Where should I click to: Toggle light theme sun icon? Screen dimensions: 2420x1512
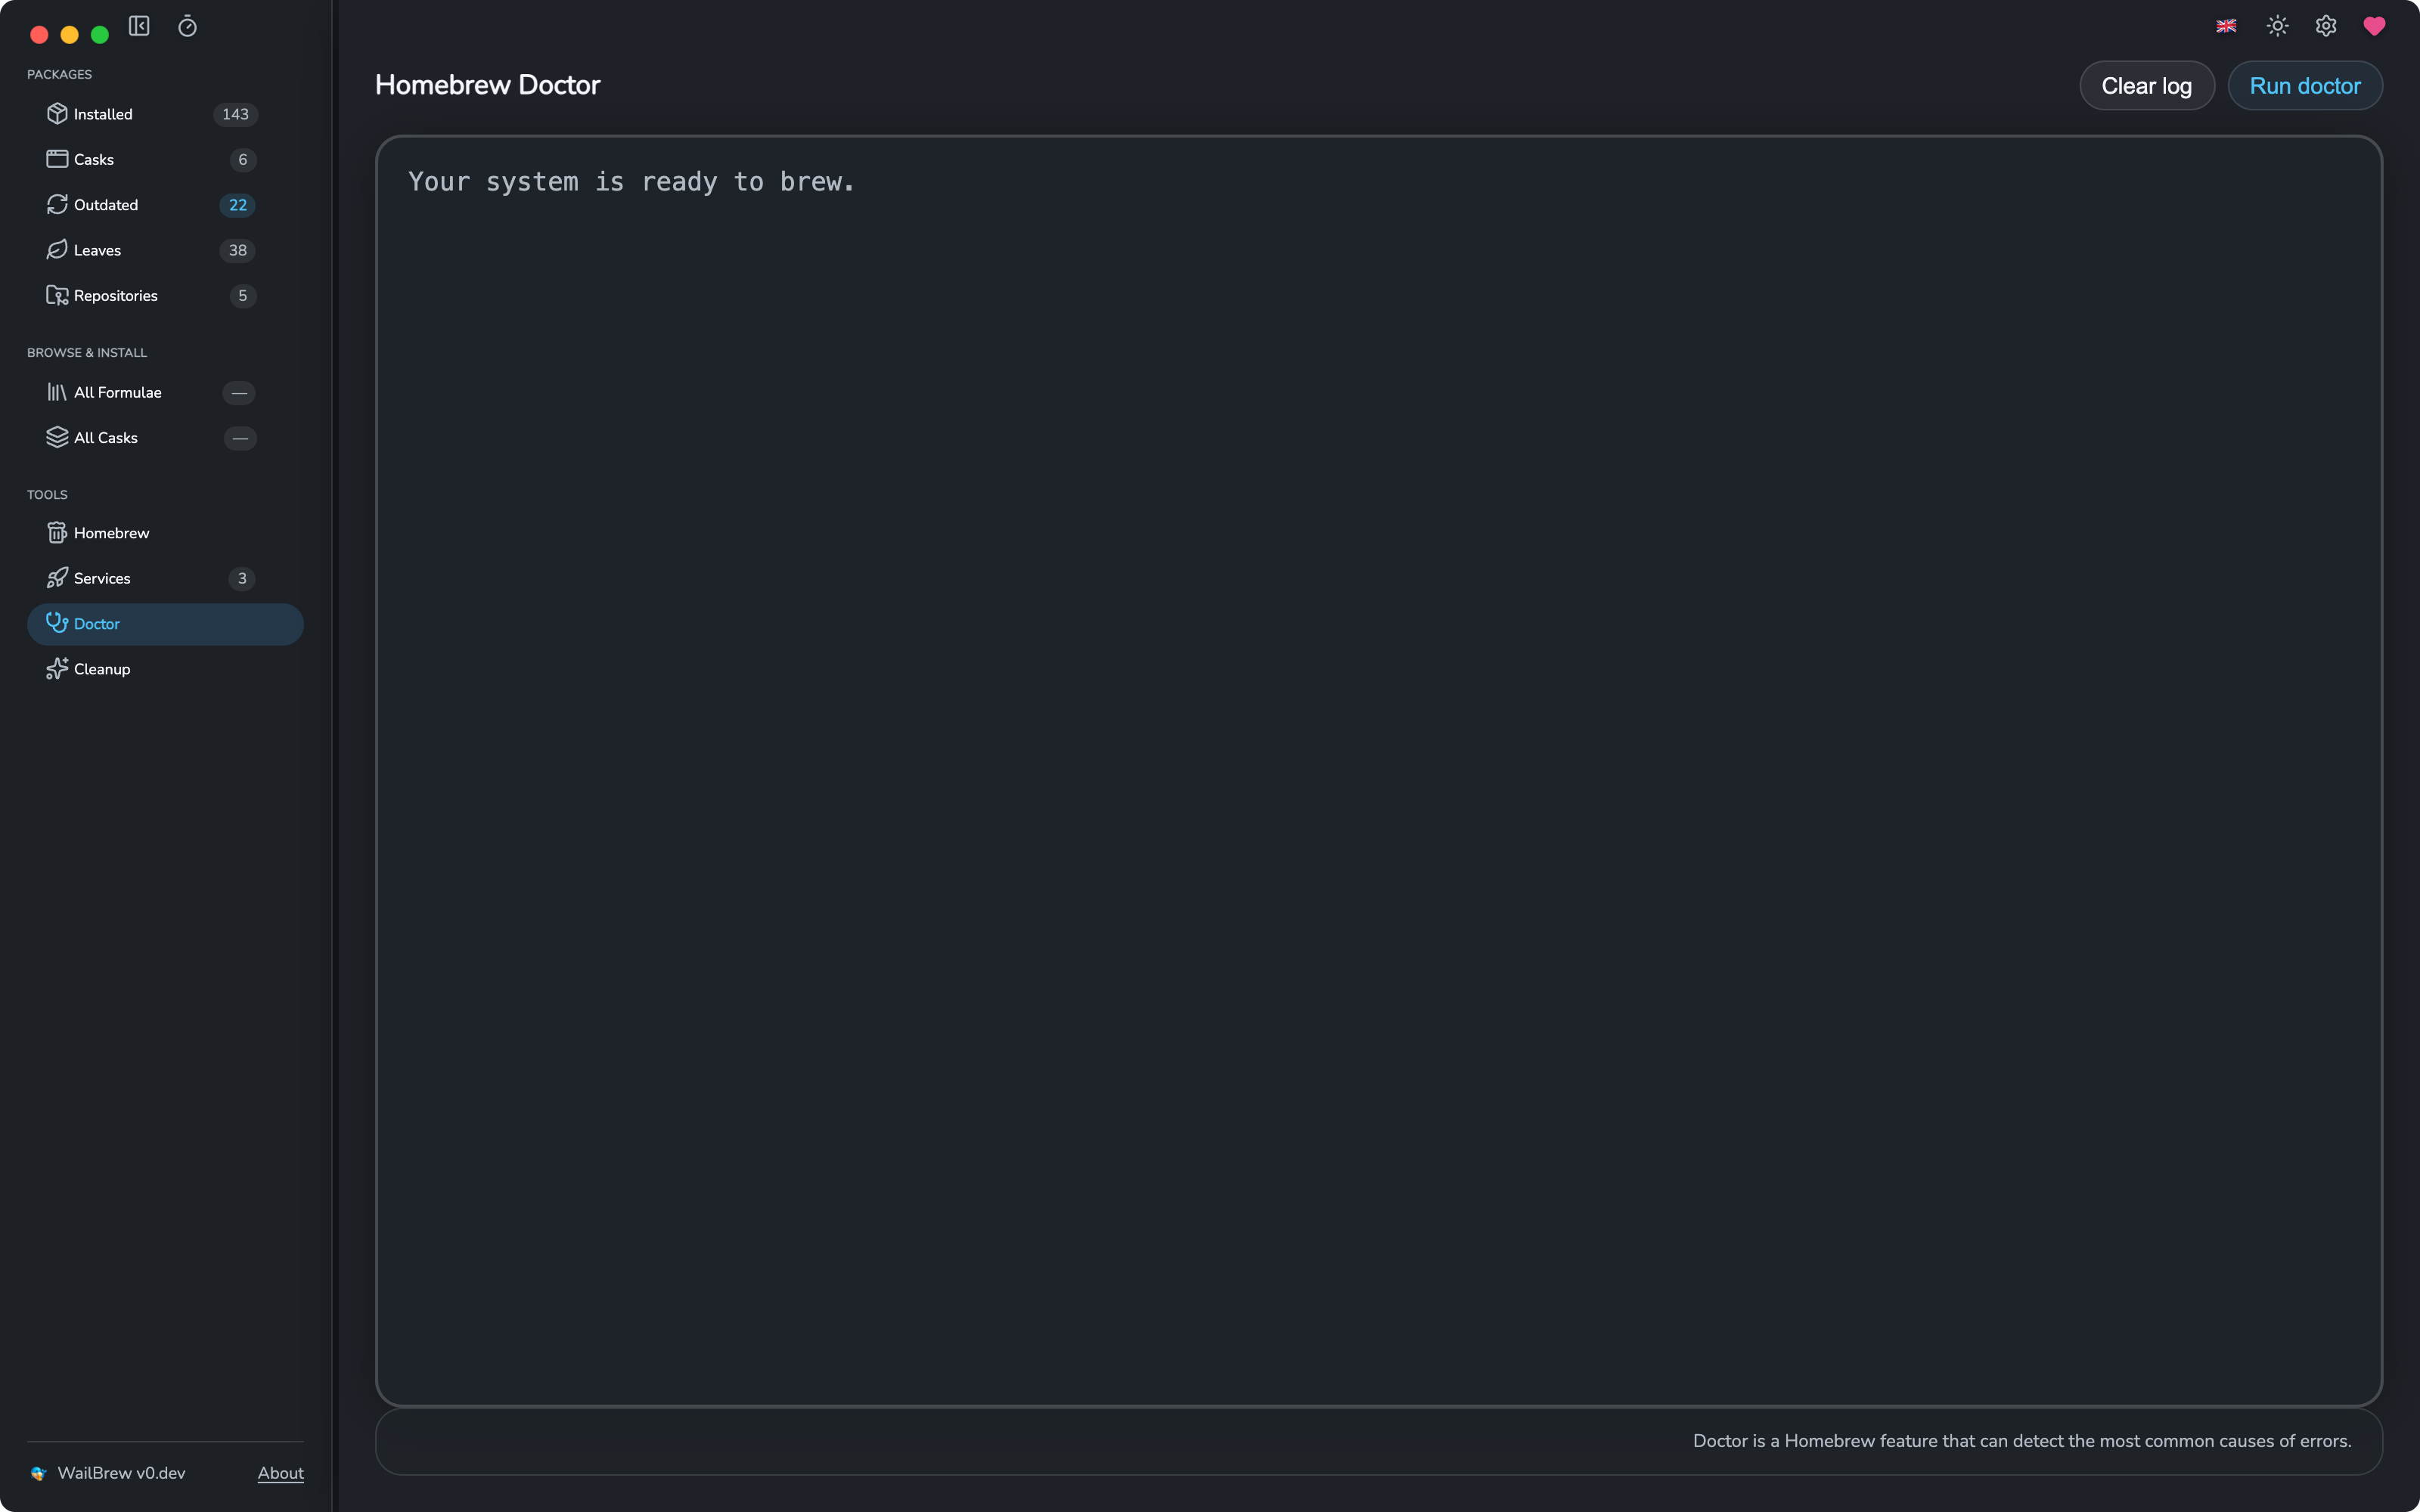(2277, 26)
